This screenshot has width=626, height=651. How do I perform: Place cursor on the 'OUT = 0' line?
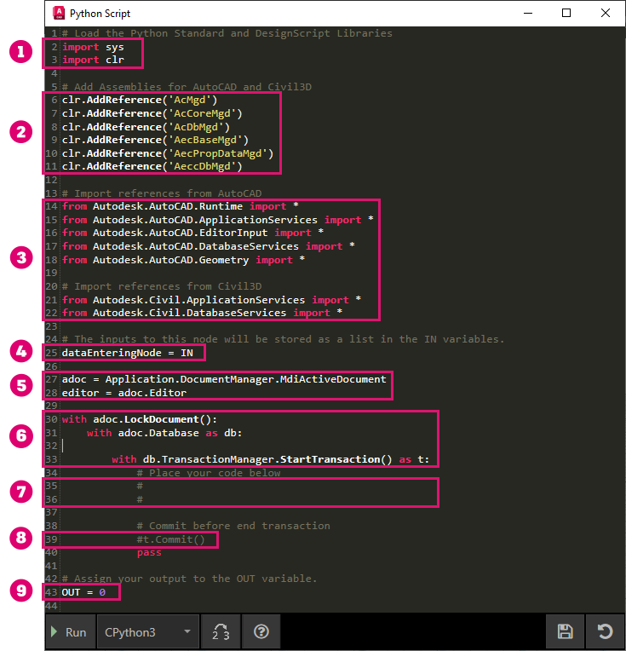click(x=83, y=592)
